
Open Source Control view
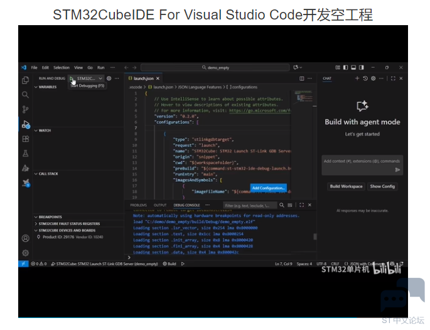coord(25,109)
